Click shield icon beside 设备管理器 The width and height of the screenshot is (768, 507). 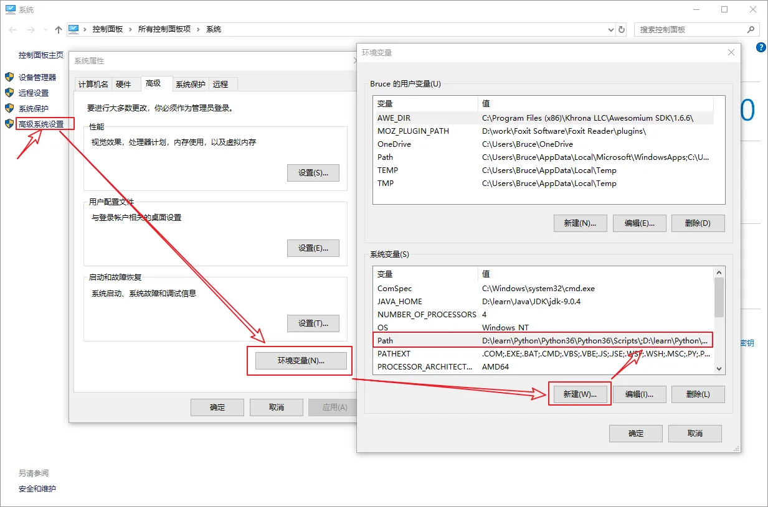[9, 77]
